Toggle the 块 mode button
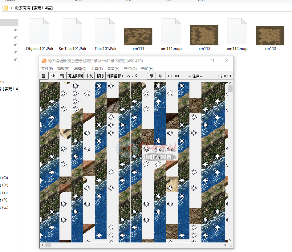The height and width of the screenshot is (252, 292). click(x=53, y=76)
